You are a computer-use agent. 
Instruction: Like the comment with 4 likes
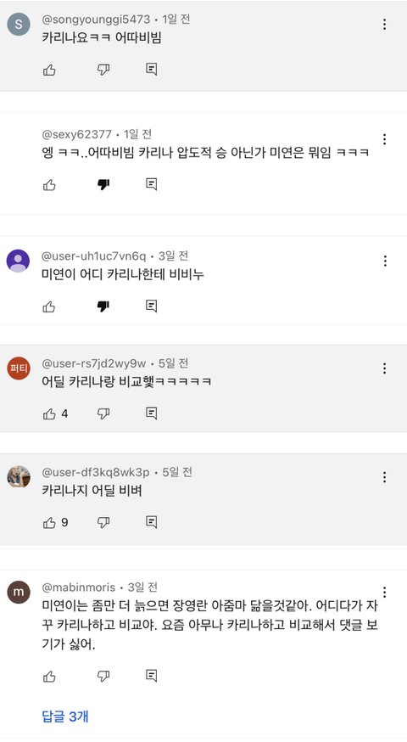[49, 414]
